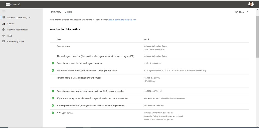Select the Details tab
Image resolution: width=259 pixels, height=128 pixels.
coord(68,12)
